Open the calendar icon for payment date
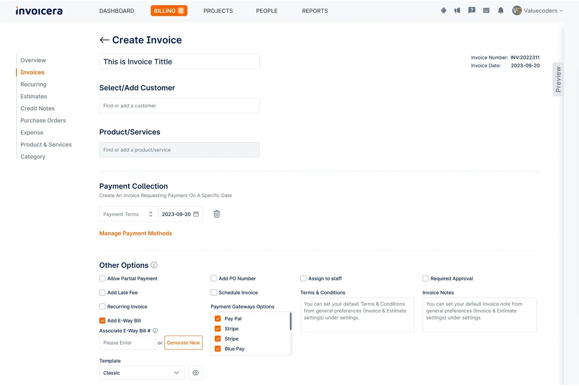579x386 pixels. [196, 214]
